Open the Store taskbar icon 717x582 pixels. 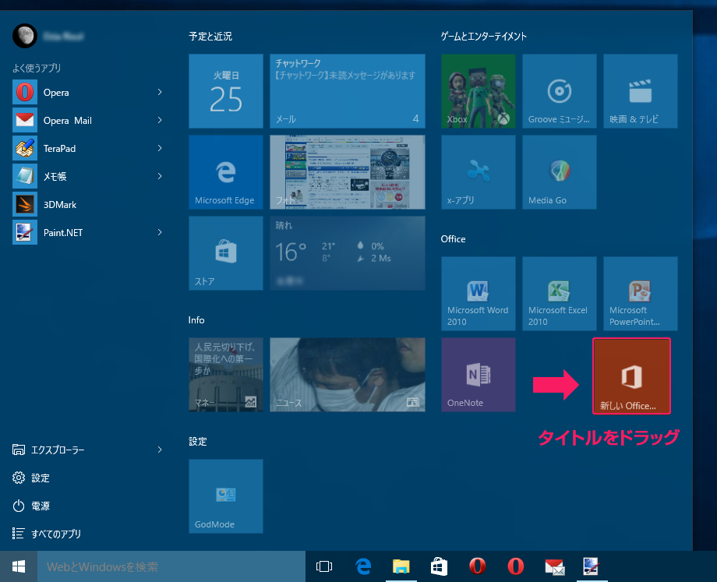coord(439,566)
